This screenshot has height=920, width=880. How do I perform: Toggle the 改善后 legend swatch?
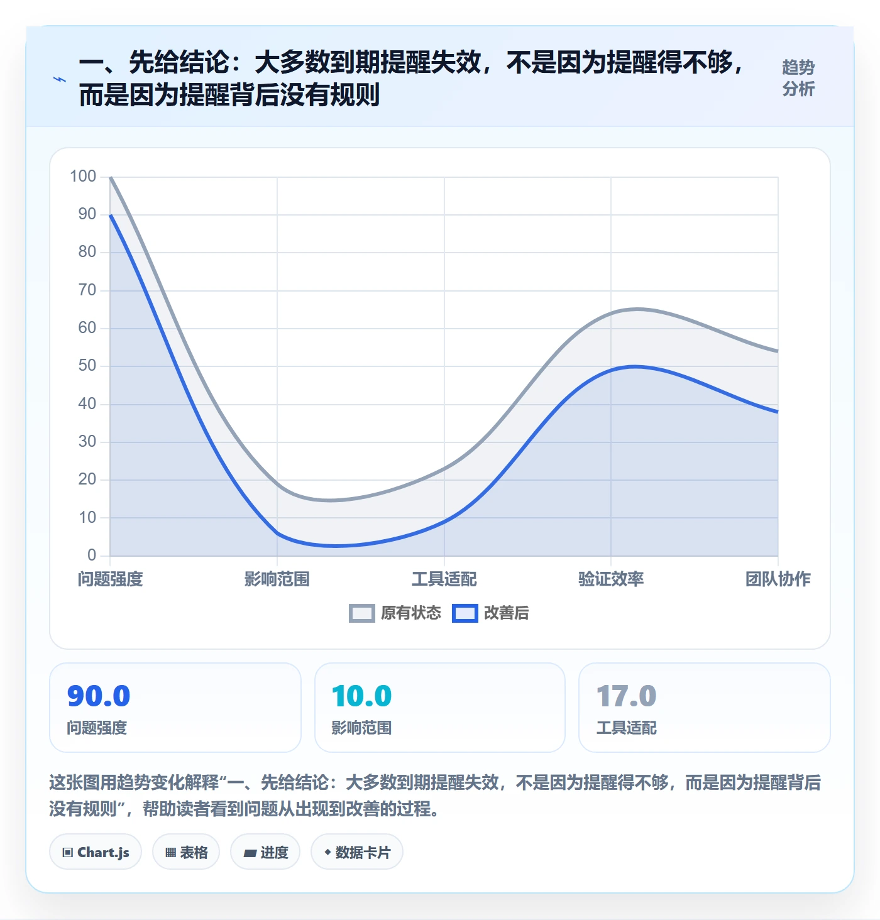pyautogui.click(x=465, y=613)
